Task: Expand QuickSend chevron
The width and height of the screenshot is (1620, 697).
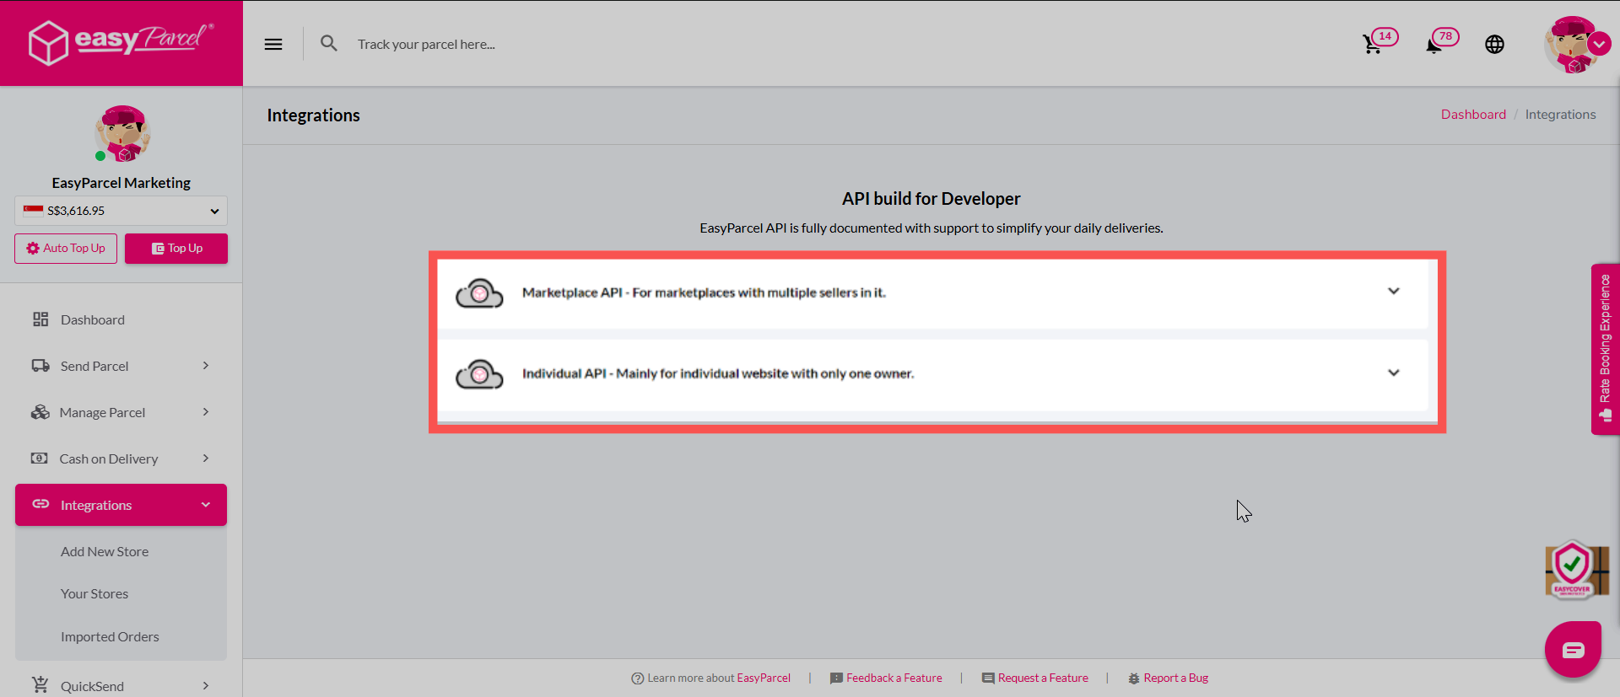Action: 205,685
